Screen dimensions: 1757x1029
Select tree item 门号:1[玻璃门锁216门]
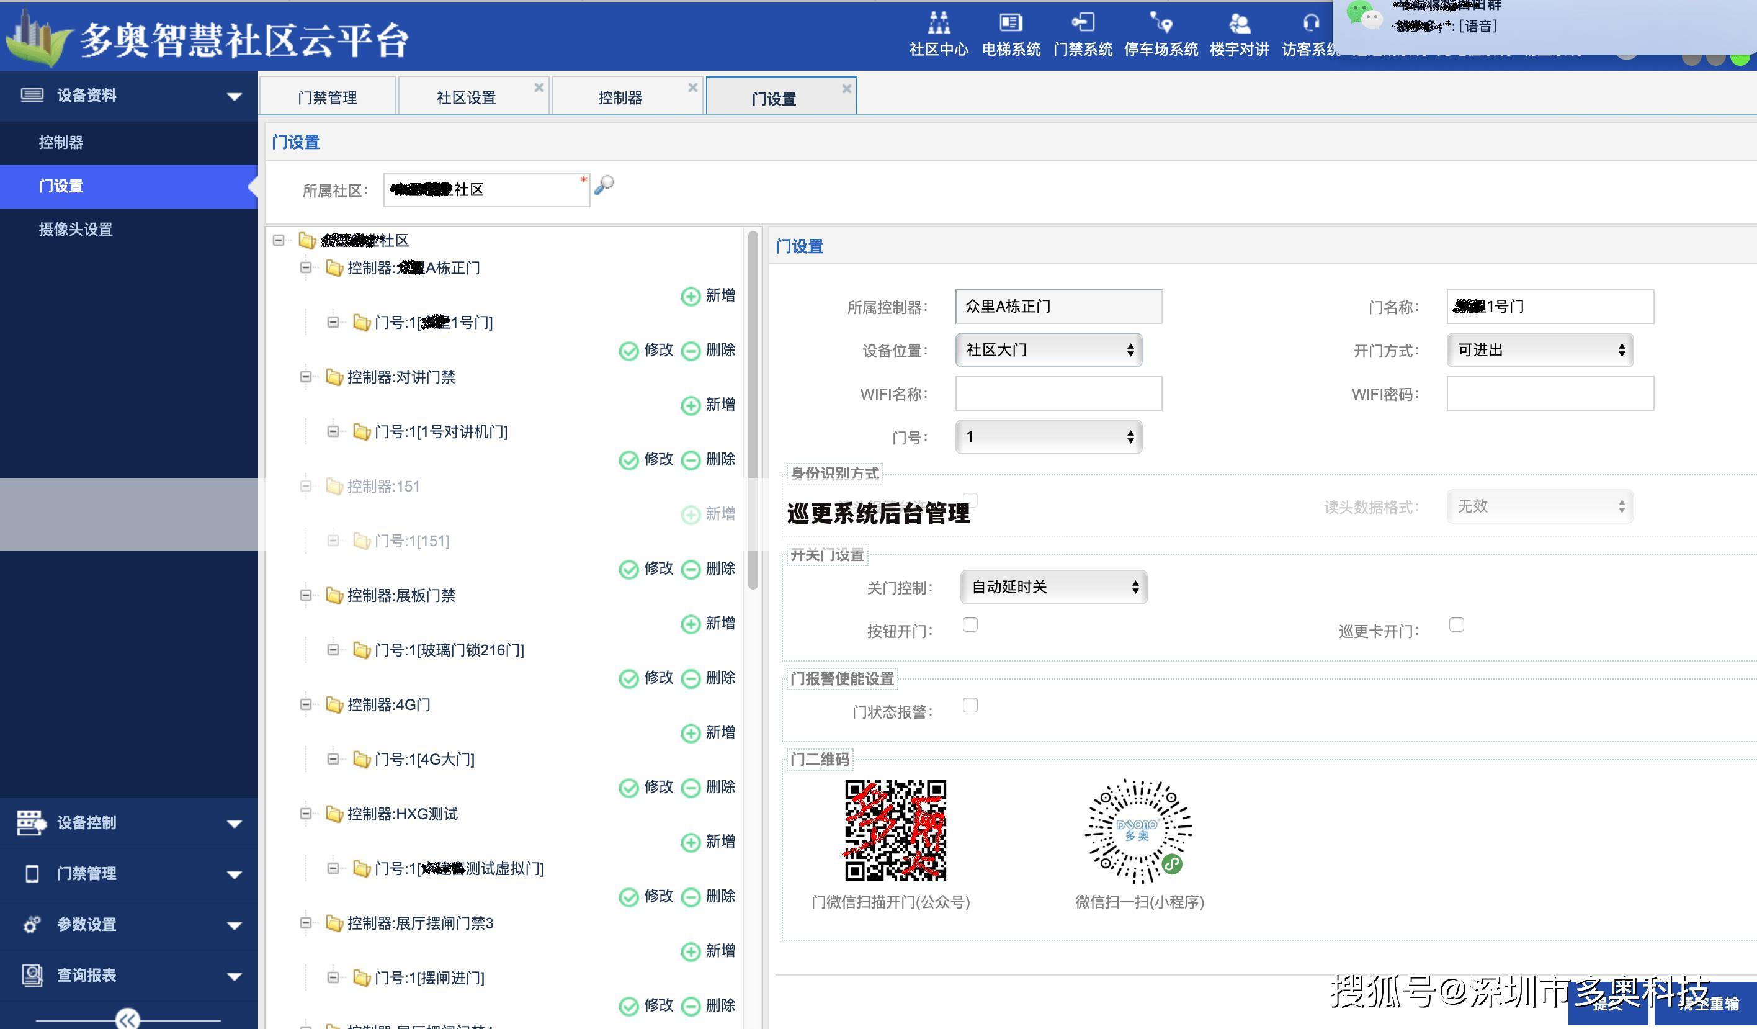(x=449, y=650)
